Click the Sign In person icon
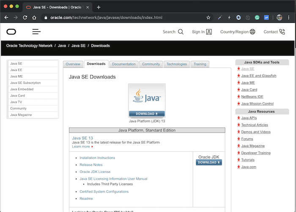The width and height of the screenshot is (296, 212). (209, 32)
